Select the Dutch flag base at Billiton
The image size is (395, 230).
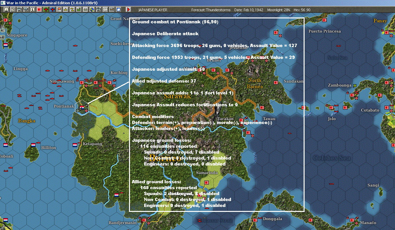(33, 145)
